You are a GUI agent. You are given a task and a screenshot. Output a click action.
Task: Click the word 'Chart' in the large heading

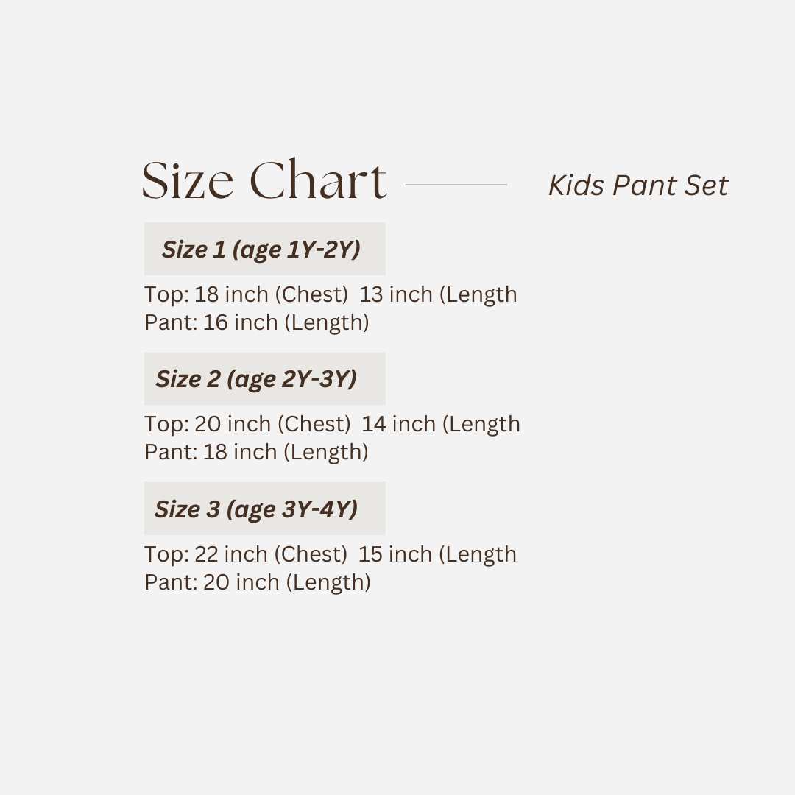pyautogui.click(x=318, y=180)
